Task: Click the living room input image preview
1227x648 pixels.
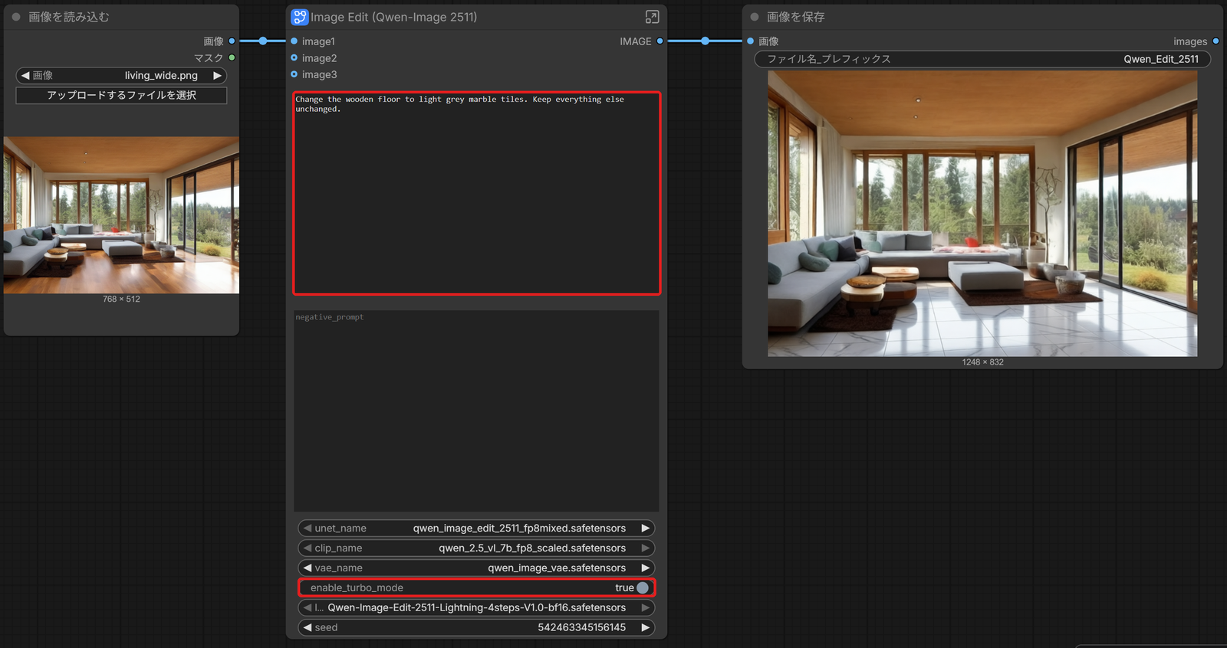Action: pos(121,215)
